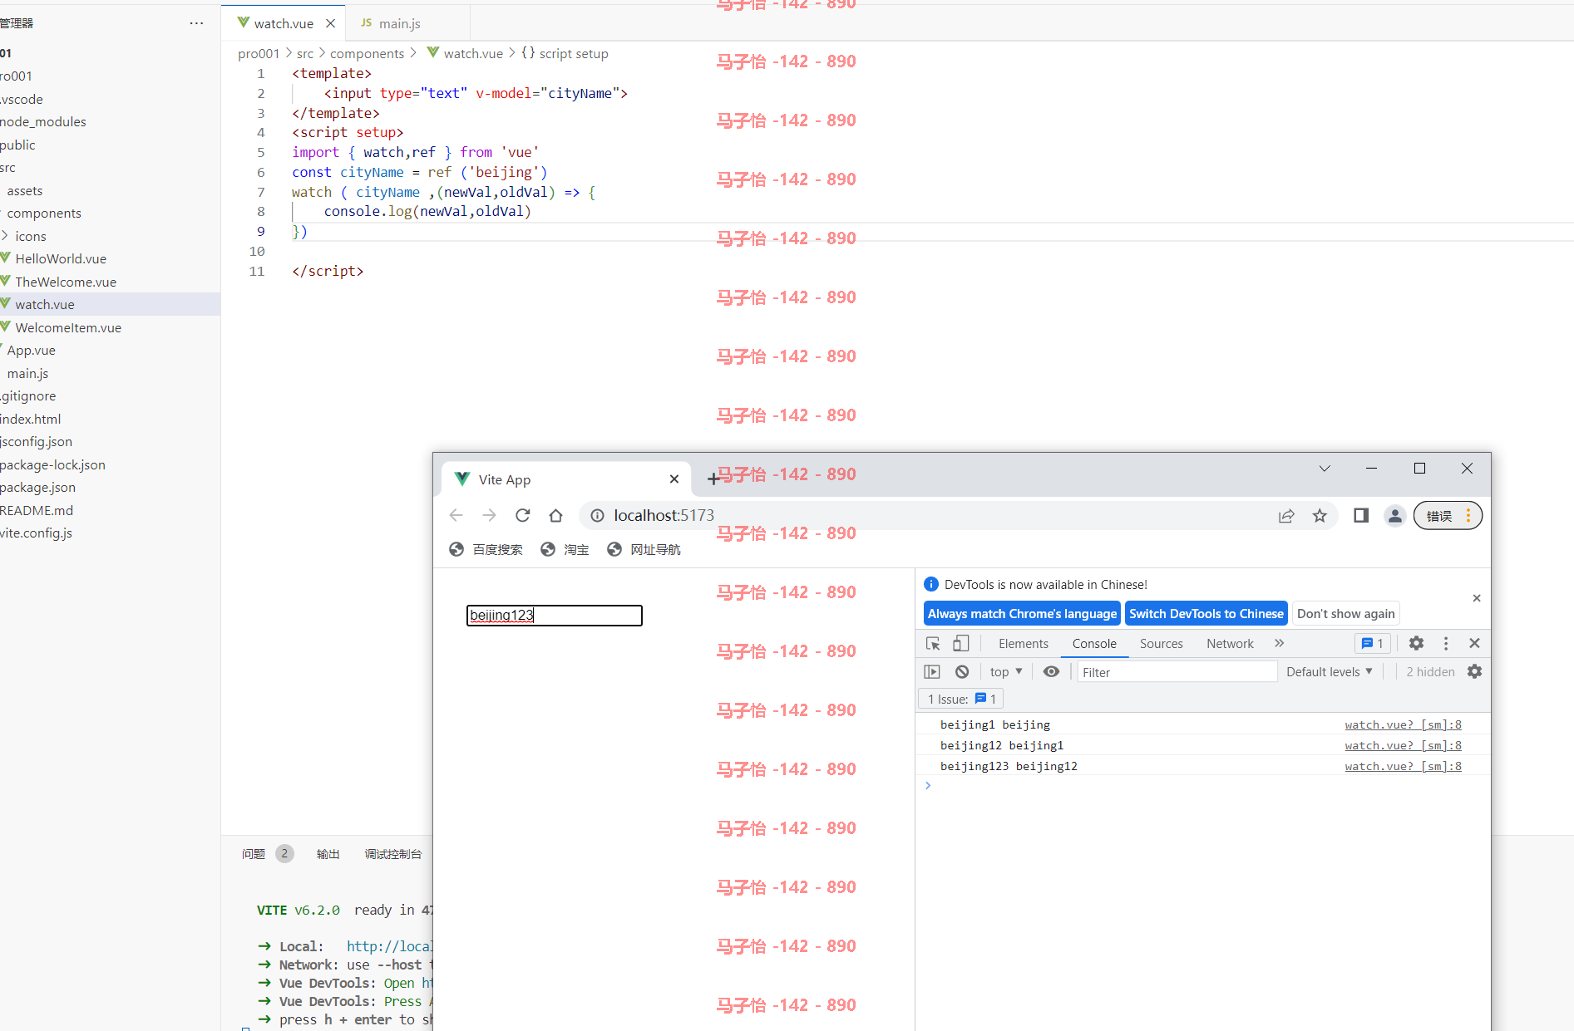This screenshot has width=1574, height=1031.
Task: Click Don't show again
Action: coord(1345,613)
